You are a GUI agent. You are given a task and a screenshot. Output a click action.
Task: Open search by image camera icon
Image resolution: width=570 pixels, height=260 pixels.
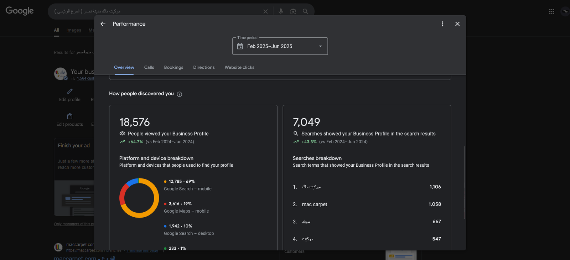293,11
